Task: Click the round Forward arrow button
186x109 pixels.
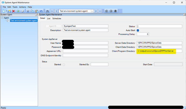Action: (111, 11)
